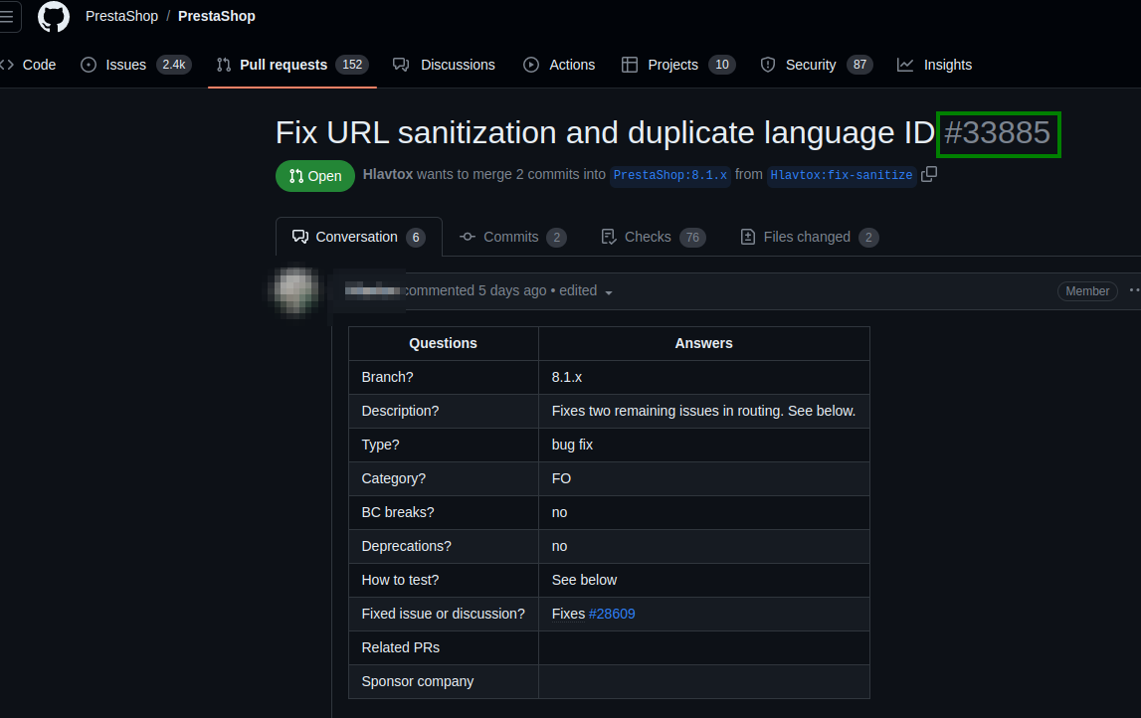Open the Insights section

point(934,65)
